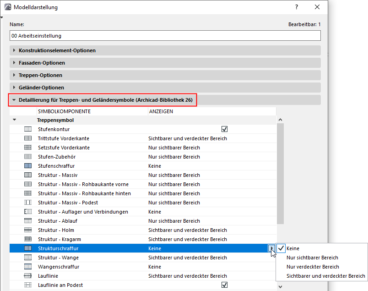
Task: Click the SYMBOLKOMPONENTE column header
Action: pyautogui.click(x=92, y=111)
